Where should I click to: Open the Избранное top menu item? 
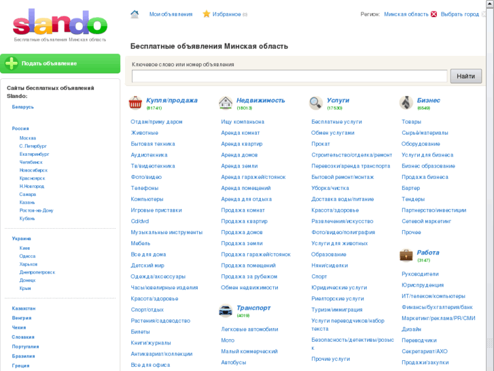pos(226,14)
